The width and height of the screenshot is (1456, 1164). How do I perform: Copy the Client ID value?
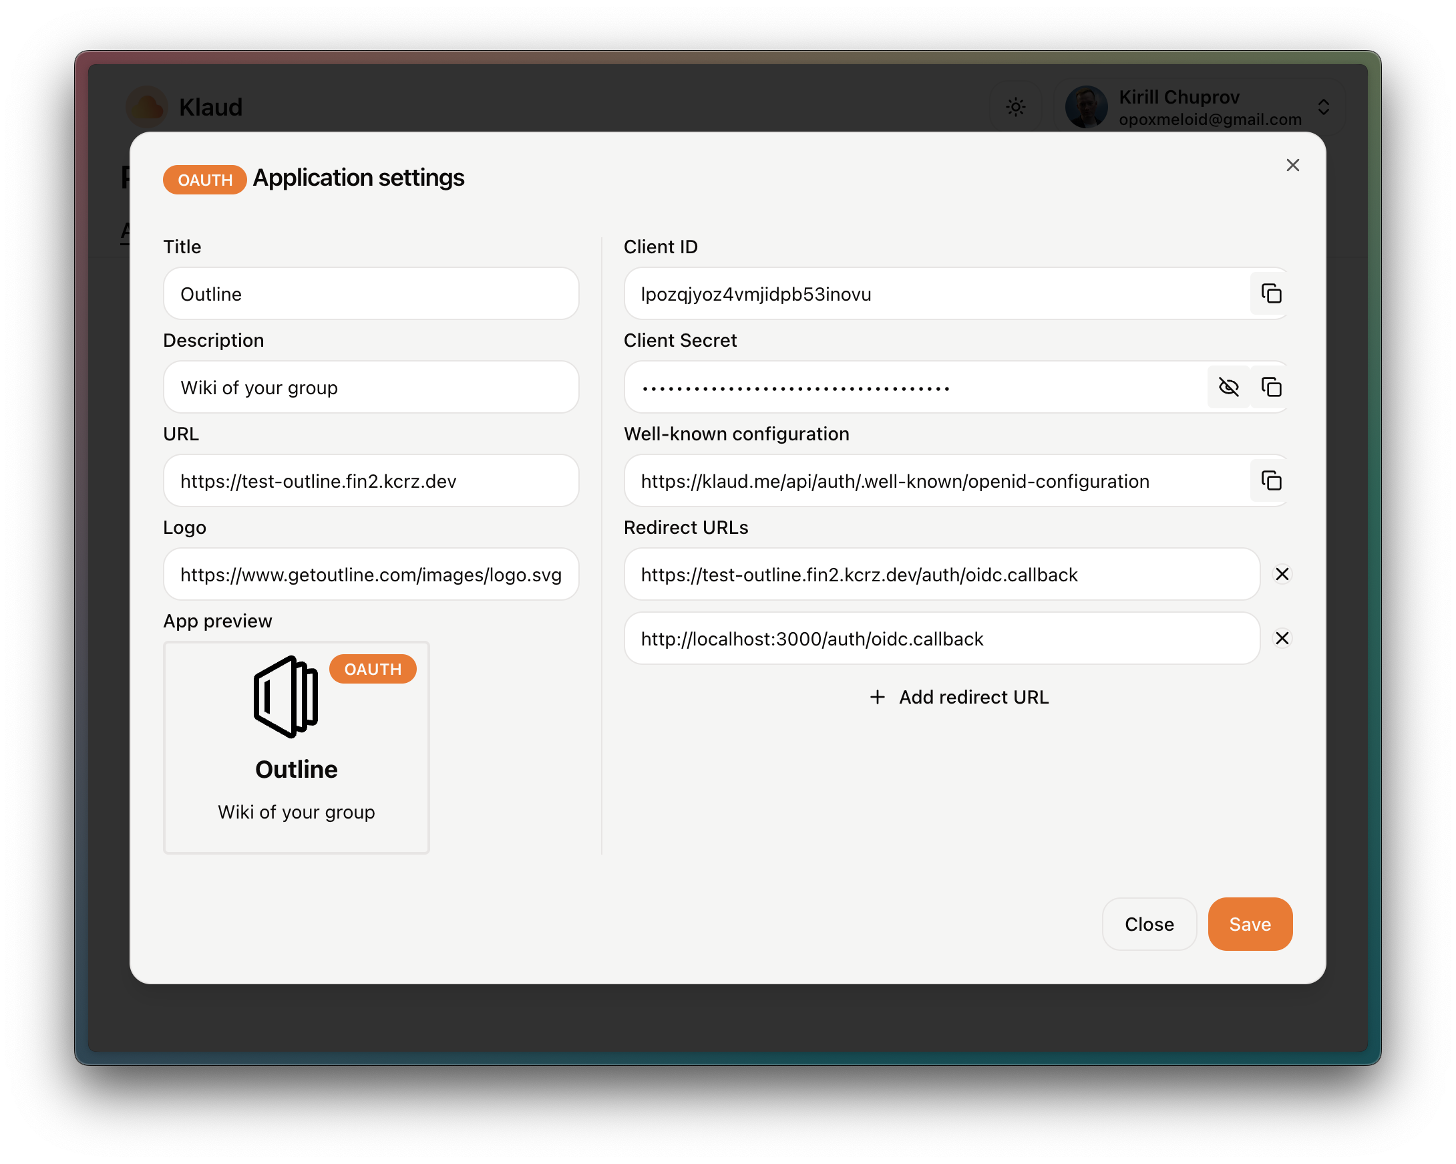click(x=1271, y=294)
